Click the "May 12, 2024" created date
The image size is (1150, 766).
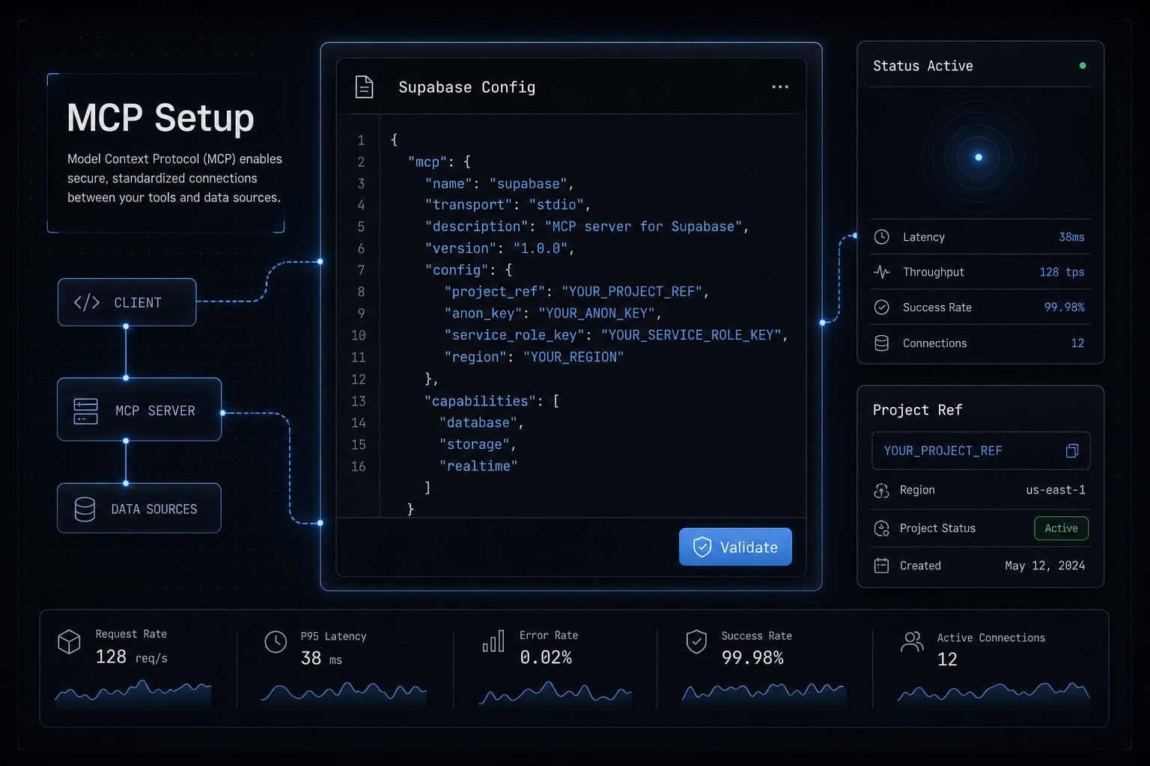(1044, 566)
